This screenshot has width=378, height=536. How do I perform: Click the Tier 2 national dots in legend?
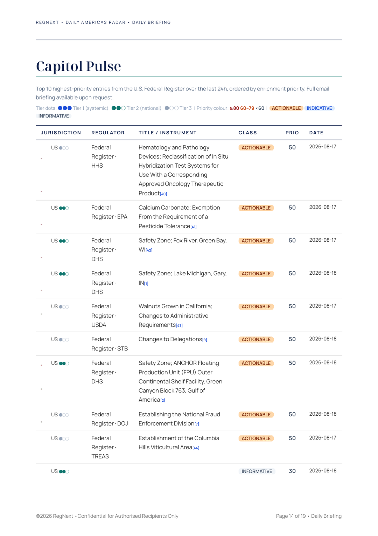(118, 108)
